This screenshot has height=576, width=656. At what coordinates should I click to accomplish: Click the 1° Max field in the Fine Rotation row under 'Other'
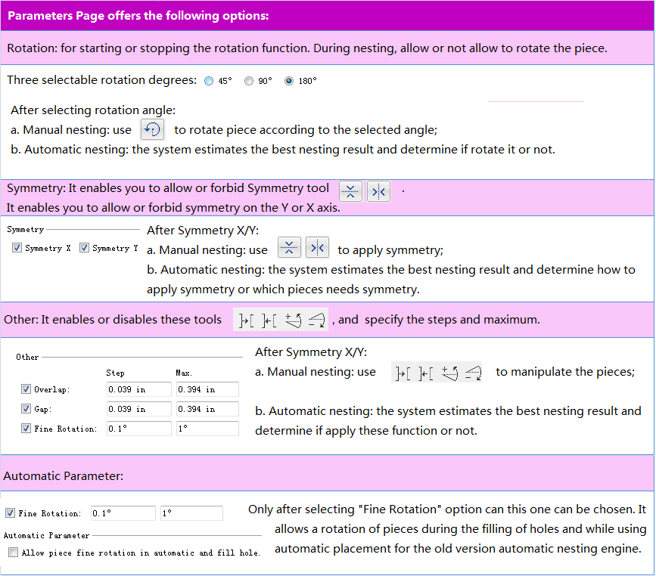pos(207,429)
